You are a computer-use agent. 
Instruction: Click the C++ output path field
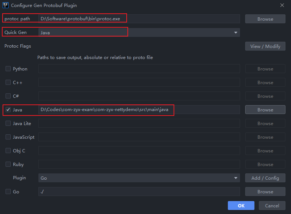pyautogui.click(x=139, y=82)
